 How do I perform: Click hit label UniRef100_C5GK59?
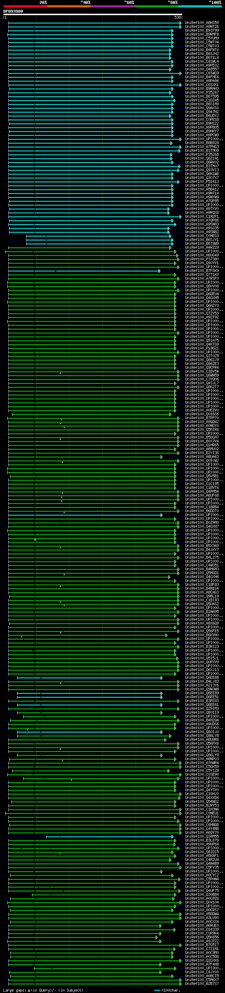[x=202, y=767]
